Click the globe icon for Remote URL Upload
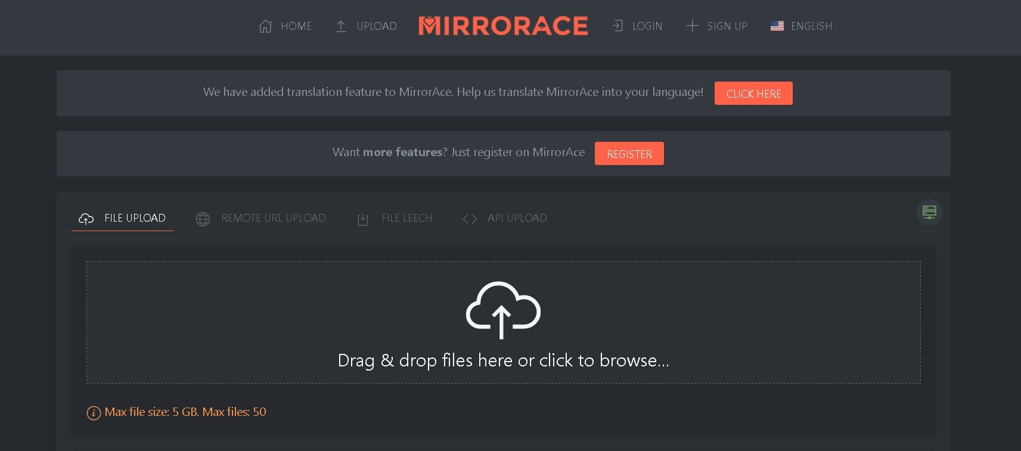This screenshot has height=451, width=1021. (x=203, y=219)
